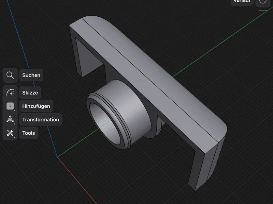Image resolution: width=273 pixels, height=204 pixels.
Task: Select the Skizze sketch tool icon
Action: tap(10, 92)
